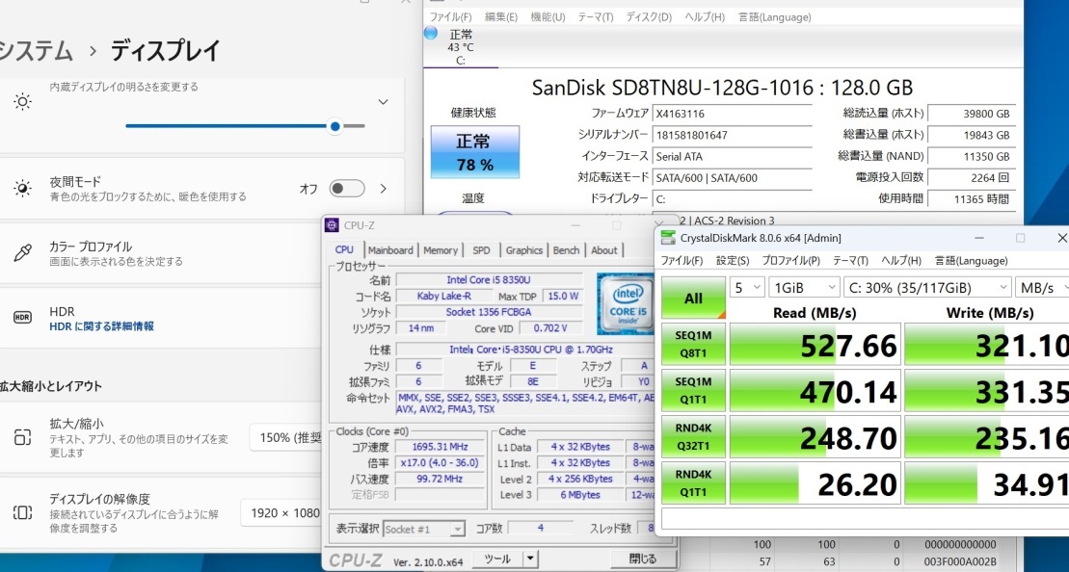Click the display resolution icon
Viewport: 1069px width, 572px height.
(x=23, y=512)
